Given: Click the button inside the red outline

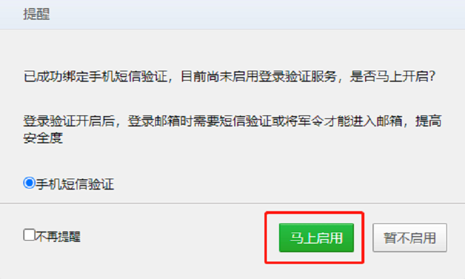Looking at the screenshot, I should click(316, 238).
